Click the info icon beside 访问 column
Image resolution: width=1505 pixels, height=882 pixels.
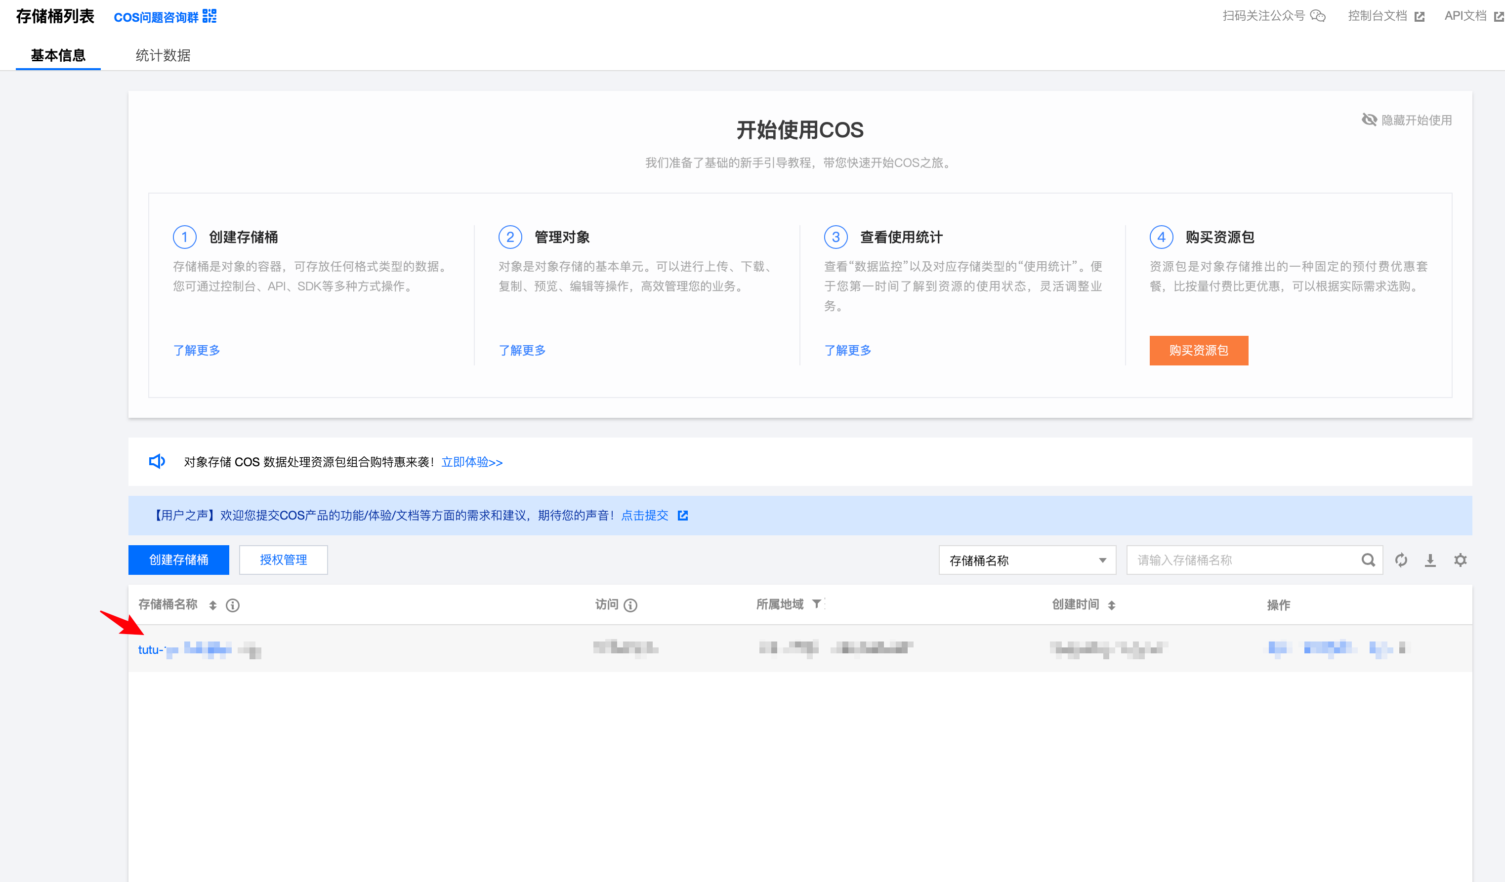coord(630,605)
